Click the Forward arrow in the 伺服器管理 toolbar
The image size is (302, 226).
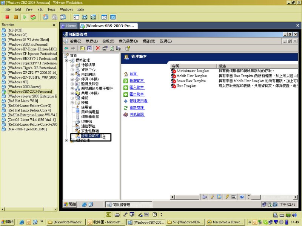[73, 48]
